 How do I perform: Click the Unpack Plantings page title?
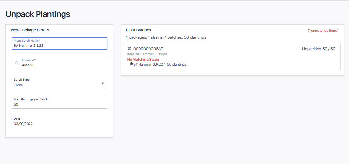38,14
